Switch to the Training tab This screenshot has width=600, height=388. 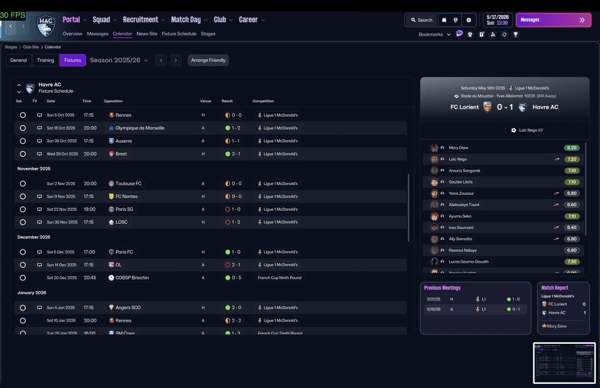click(x=45, y=60)
